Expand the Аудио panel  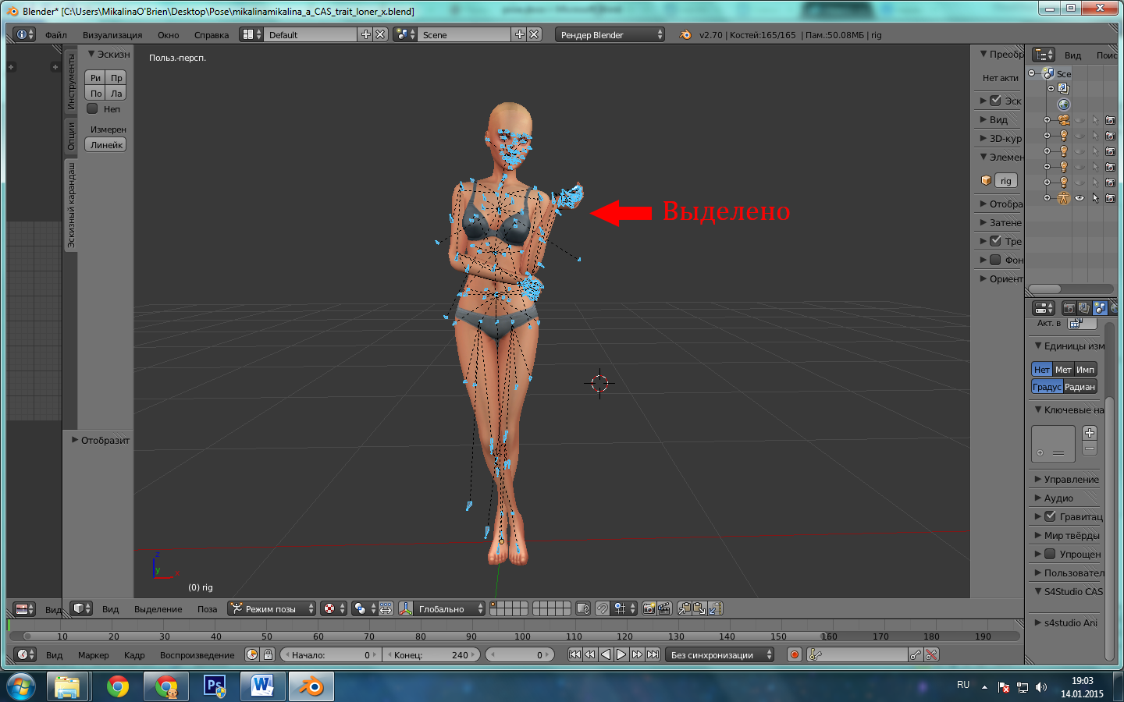(1054, 498)
